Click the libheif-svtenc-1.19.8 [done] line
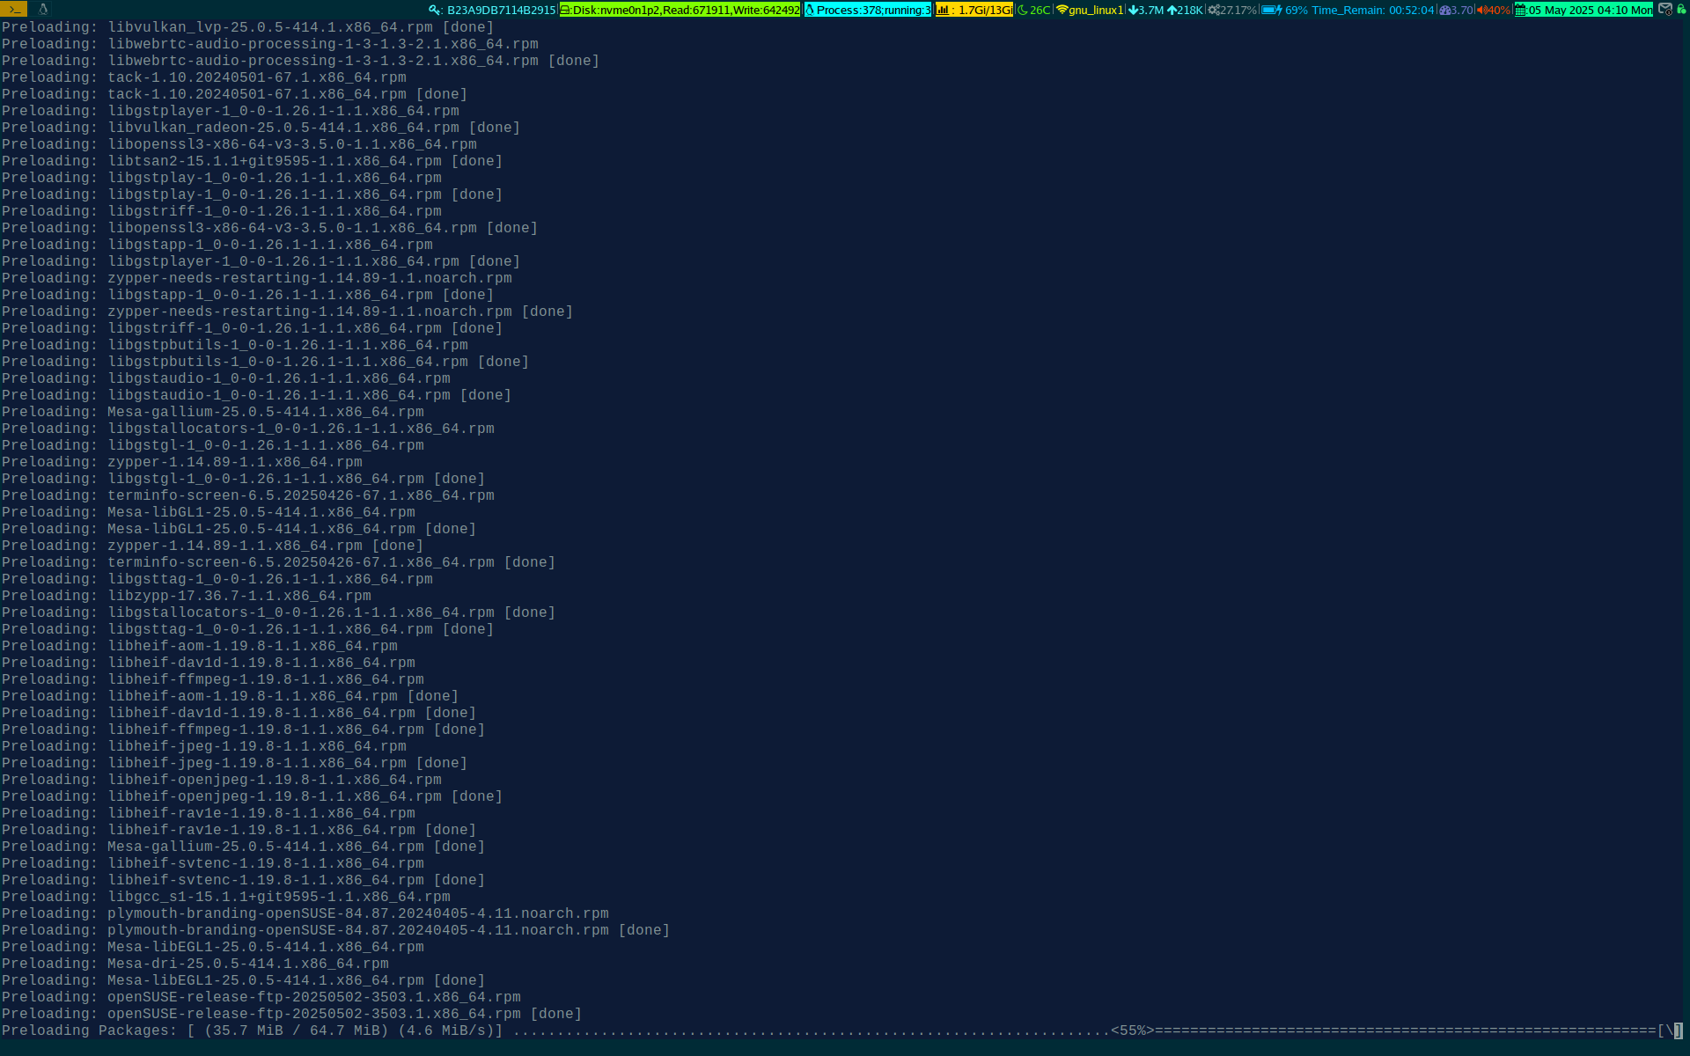 (243, 880)
